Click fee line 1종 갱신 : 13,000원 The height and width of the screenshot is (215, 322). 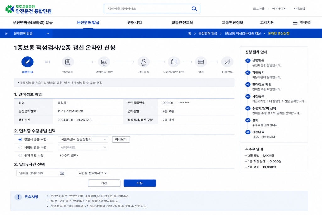[x=262, y=167]
